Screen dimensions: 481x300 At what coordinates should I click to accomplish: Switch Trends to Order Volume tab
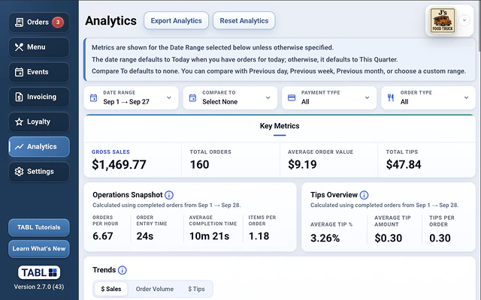(155, 289)
